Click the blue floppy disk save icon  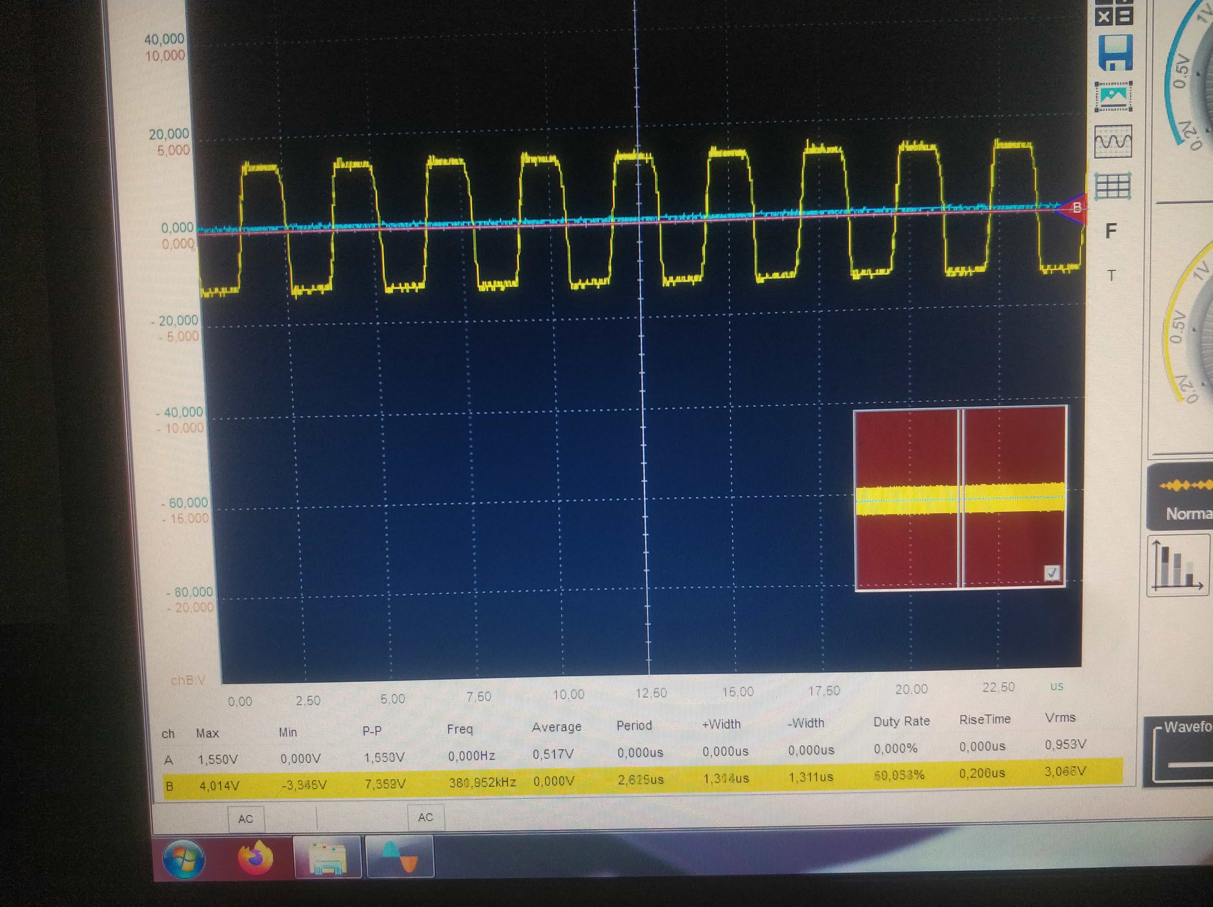[1116, 53]
